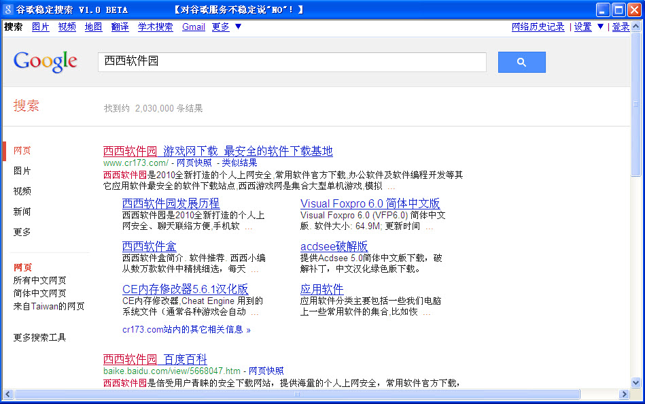The width and height of the screenshot is (645, 404).
Task: Open acdsee破解版 sitelink
Action: click(334, 246)
